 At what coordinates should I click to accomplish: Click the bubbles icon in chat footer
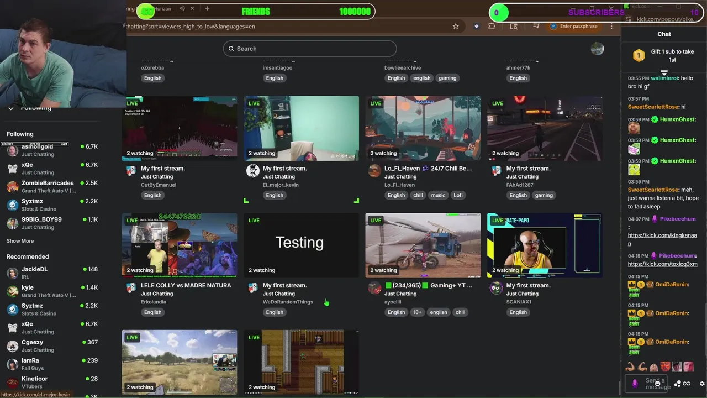tap(677, 383)
